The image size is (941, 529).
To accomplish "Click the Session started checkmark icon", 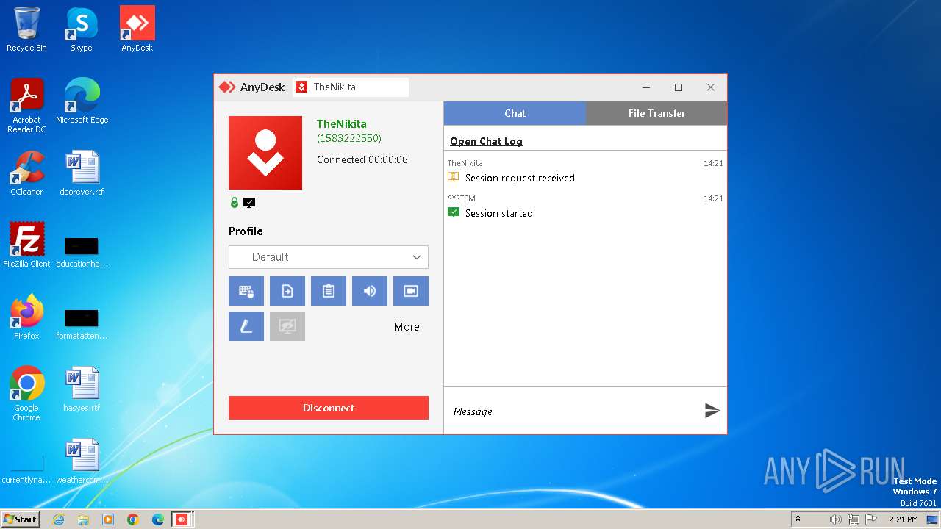I will [454, 212].
